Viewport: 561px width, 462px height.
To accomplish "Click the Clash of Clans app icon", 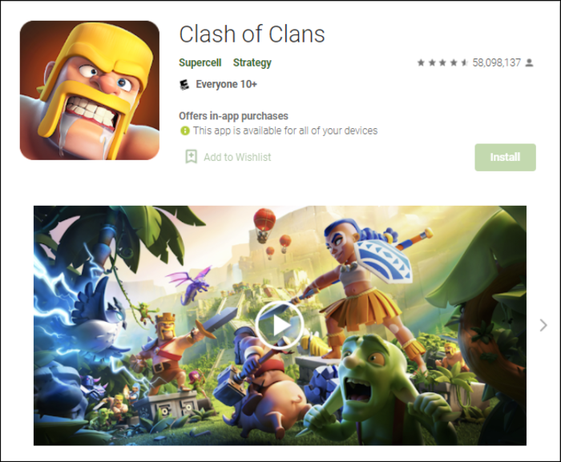I will 90,90.
